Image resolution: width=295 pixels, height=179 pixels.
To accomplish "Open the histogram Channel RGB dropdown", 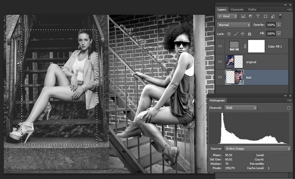I will pyautogui.click(x=240, y=108).
